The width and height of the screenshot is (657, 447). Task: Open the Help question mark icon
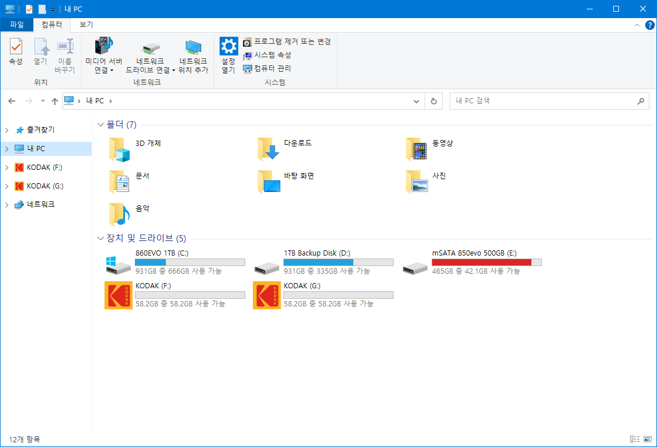(649, 25)
